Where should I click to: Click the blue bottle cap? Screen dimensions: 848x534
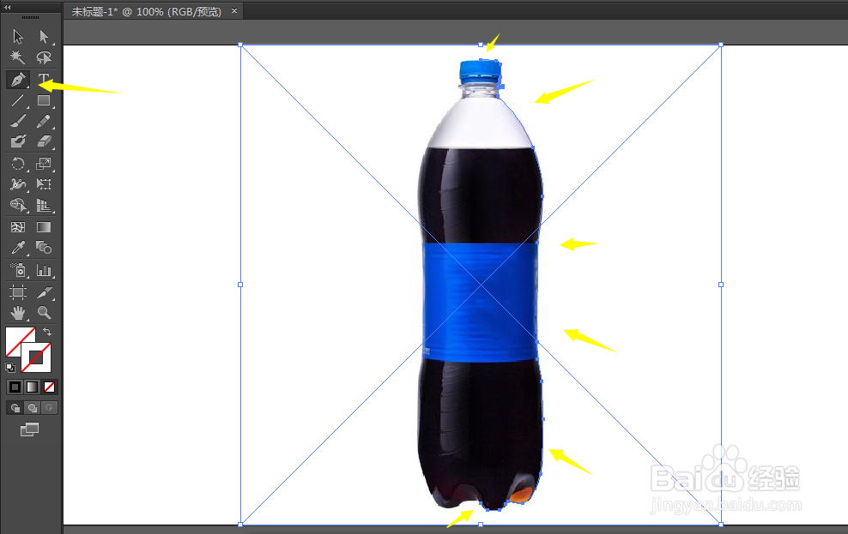[x=481, y=71]
